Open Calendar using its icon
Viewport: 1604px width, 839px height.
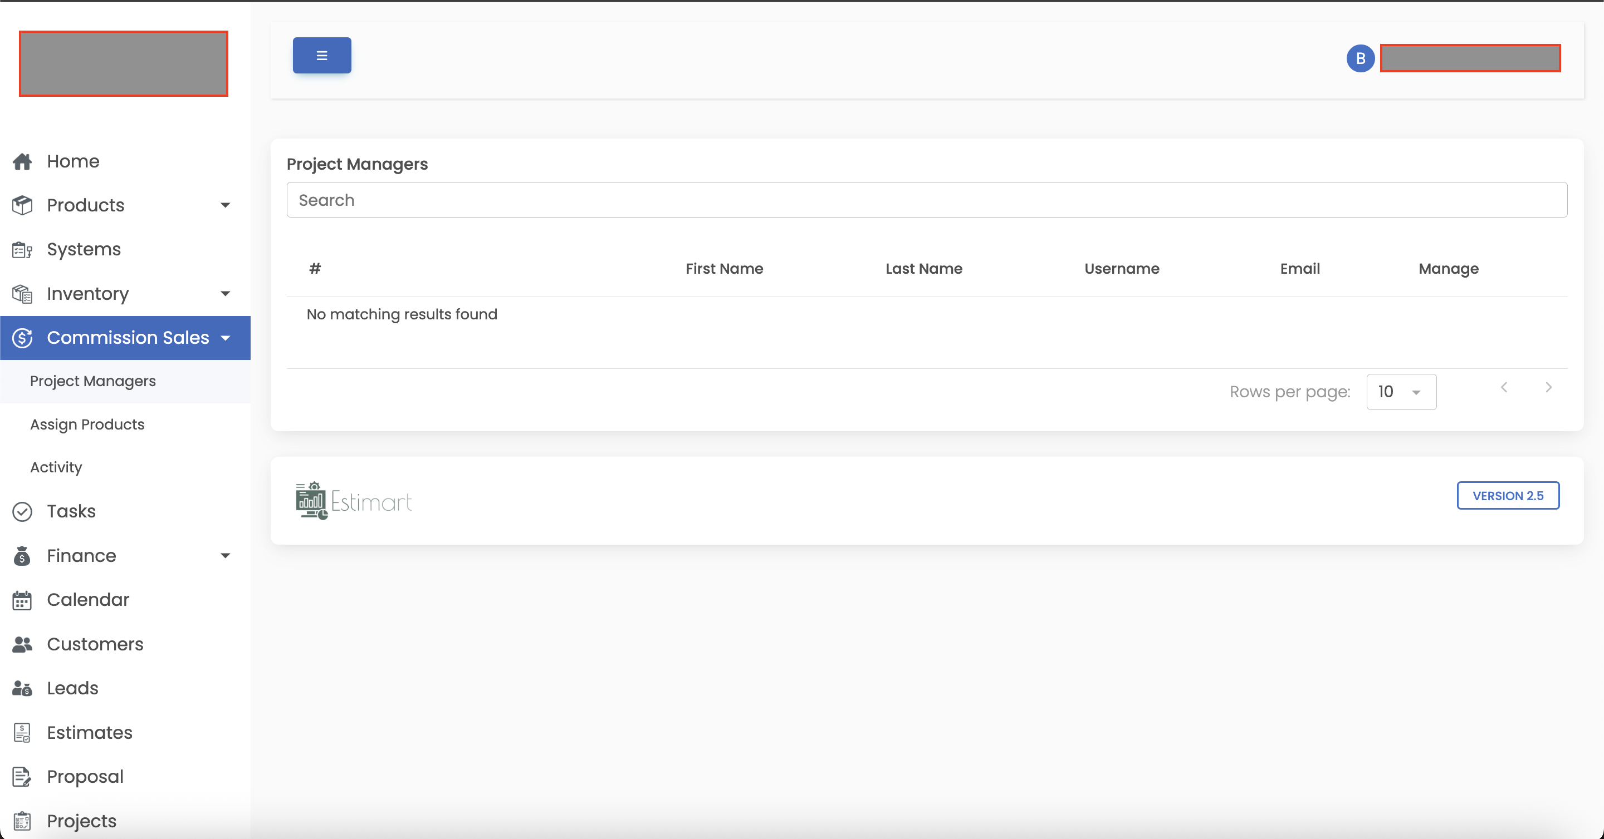(x=22, y=600)
